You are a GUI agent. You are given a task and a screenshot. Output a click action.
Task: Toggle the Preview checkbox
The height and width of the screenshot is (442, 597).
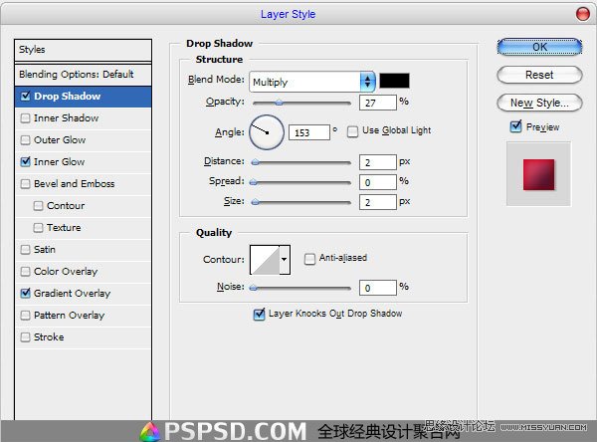tap(515, 126)
